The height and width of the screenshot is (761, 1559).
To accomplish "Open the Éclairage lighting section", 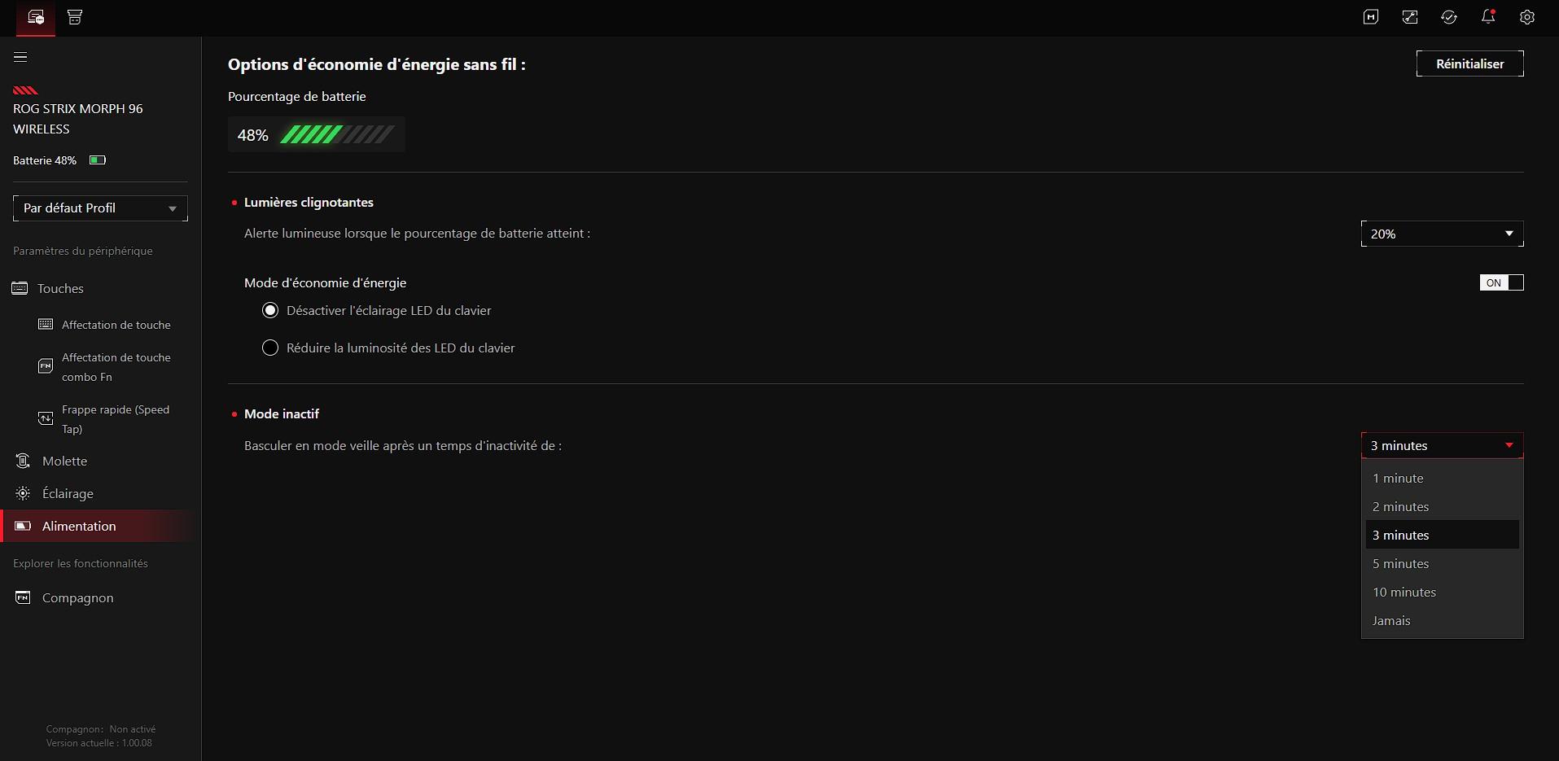I will coord(68,493).
